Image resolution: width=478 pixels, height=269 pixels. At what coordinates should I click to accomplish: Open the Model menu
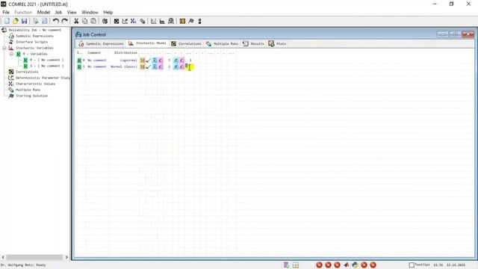pyautogui.click(x=43, y=12)
